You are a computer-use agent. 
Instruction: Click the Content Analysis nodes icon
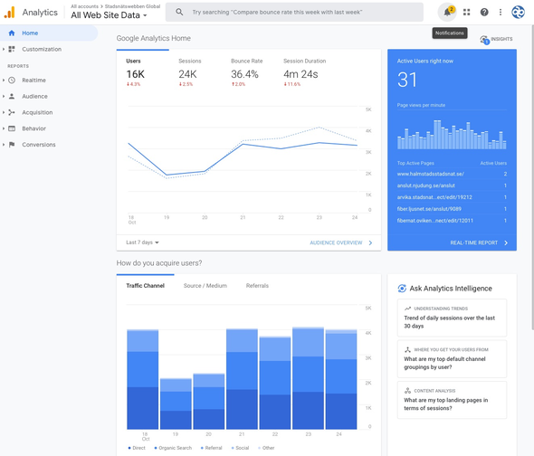click(x=407, y=391)
